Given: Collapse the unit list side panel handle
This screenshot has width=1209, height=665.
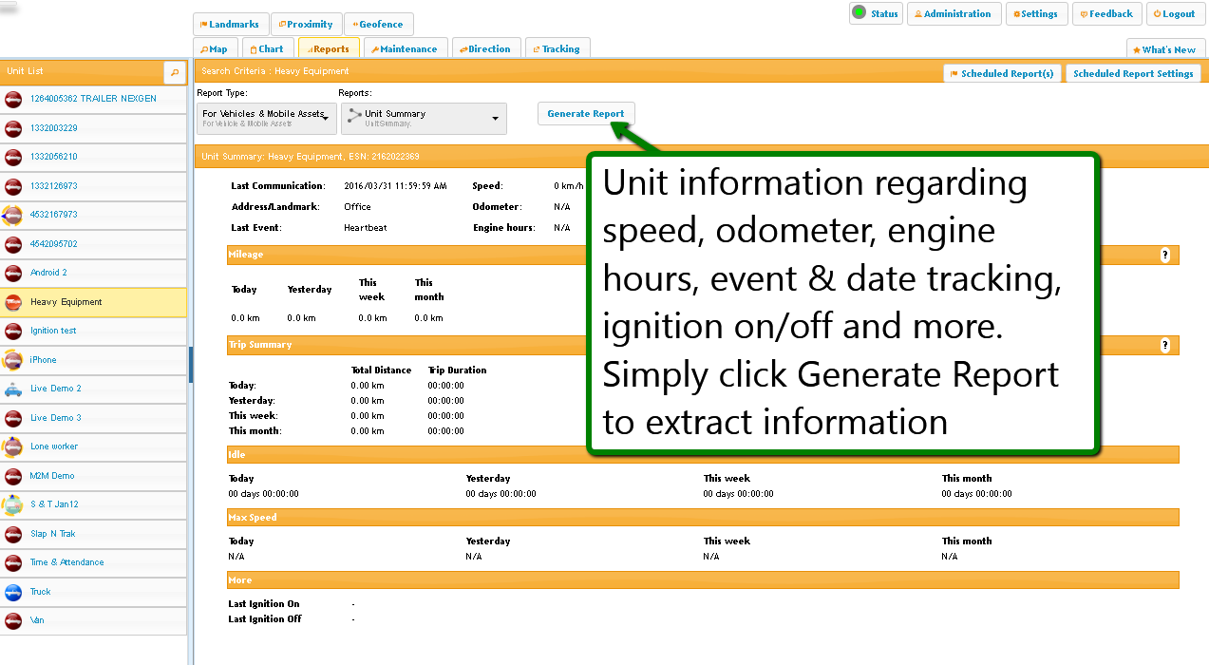Looking at the screenshot, I should 191,365.
